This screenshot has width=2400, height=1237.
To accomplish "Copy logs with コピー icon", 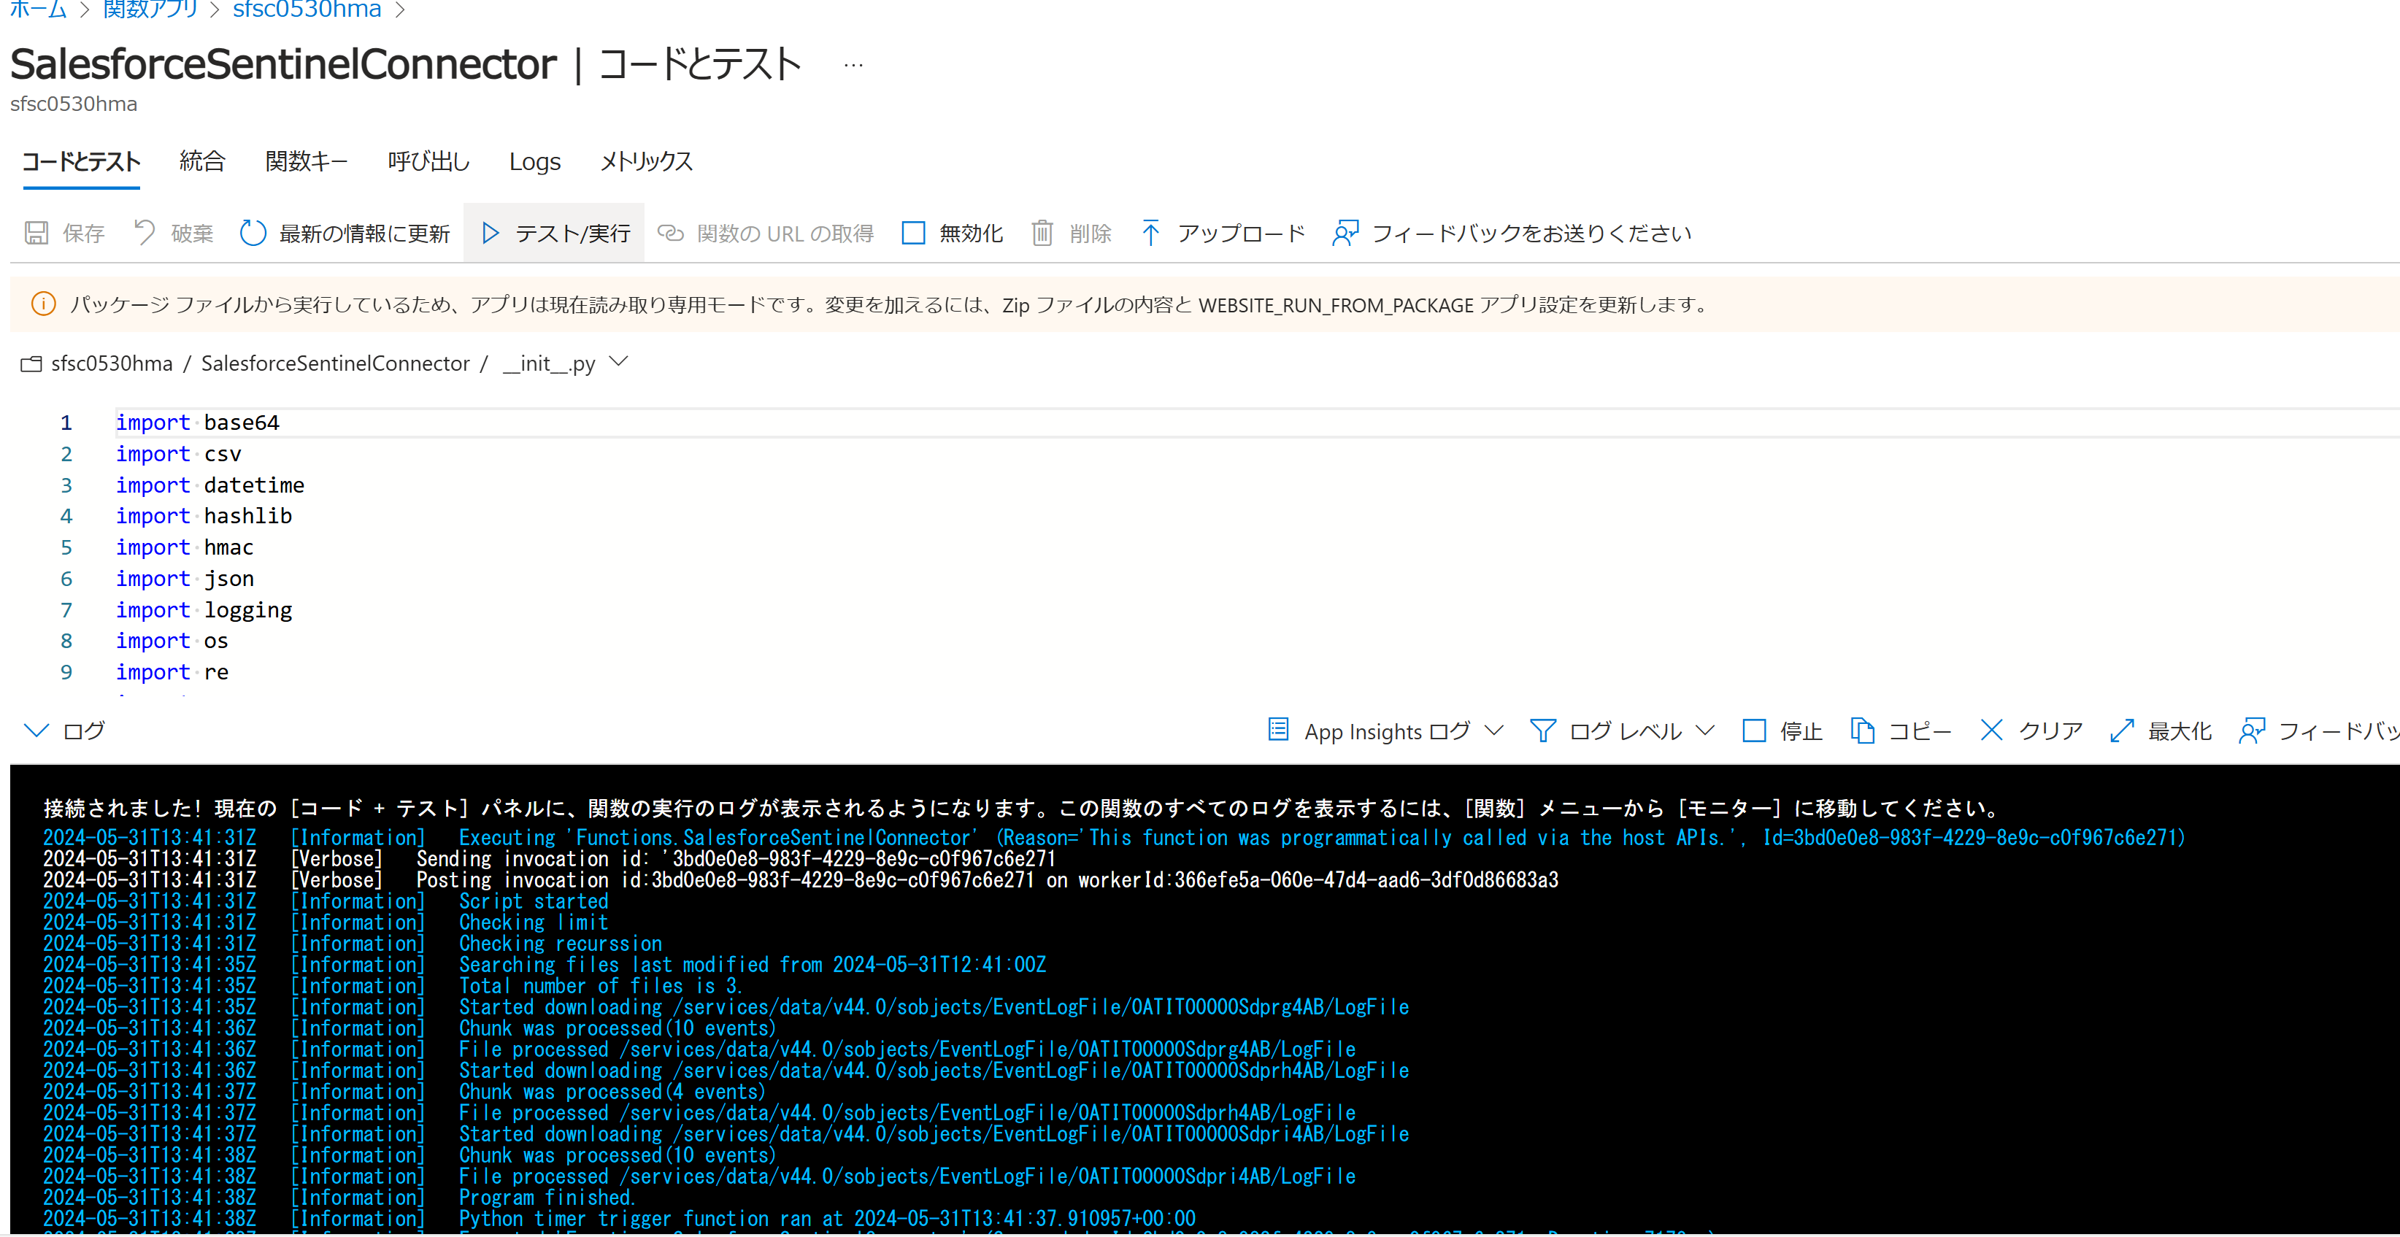I will tap(1863, 731).
